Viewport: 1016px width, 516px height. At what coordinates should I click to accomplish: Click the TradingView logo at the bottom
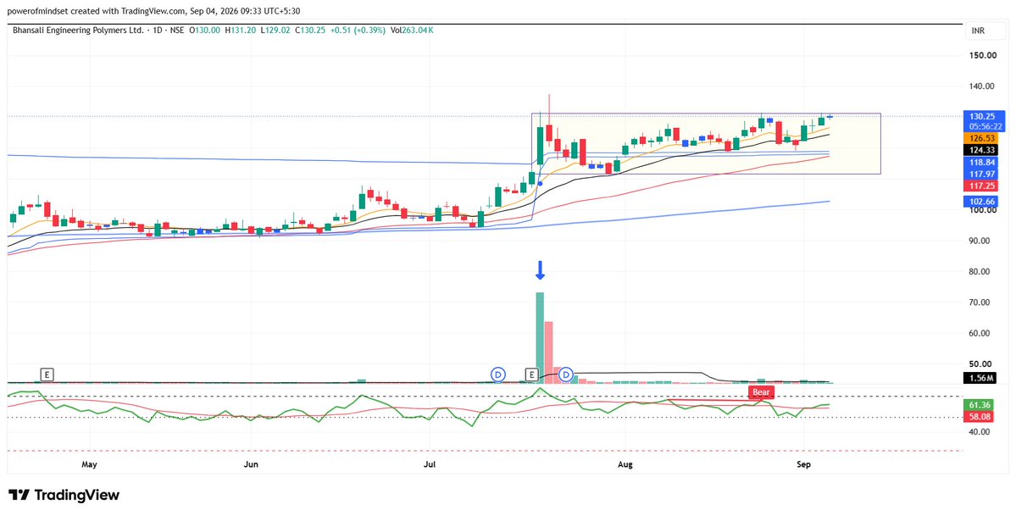(x=64, y=495)
